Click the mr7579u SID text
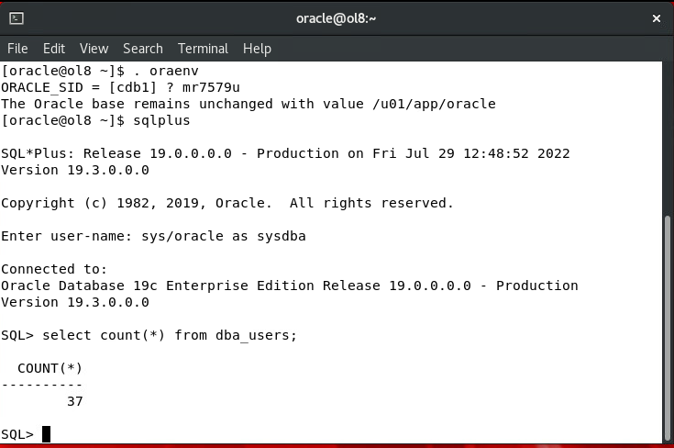 coord(211,87)
